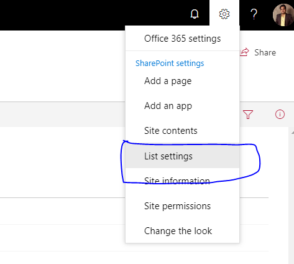Click the red share arrow icon
This screenshot has width=294, height=264.
[244, 52]
